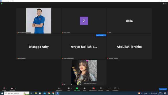
Task: Expand the Reactions options arrow
Action: point(103,88)
